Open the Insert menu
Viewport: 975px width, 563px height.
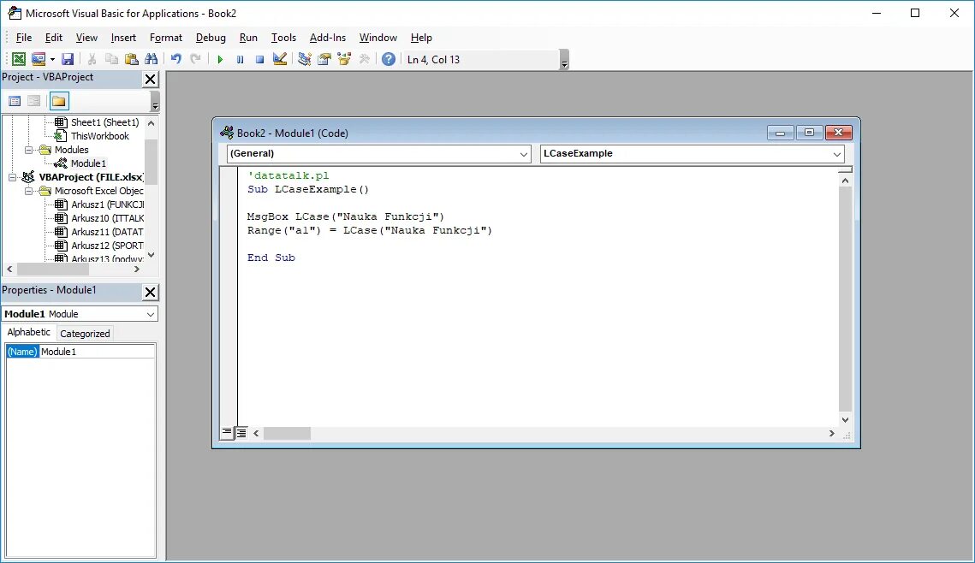pyautogui.click(x=123, y=38)
